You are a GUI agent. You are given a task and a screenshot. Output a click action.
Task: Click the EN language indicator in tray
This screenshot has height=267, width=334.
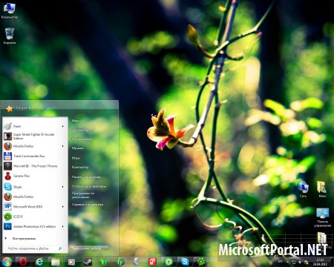280,261
